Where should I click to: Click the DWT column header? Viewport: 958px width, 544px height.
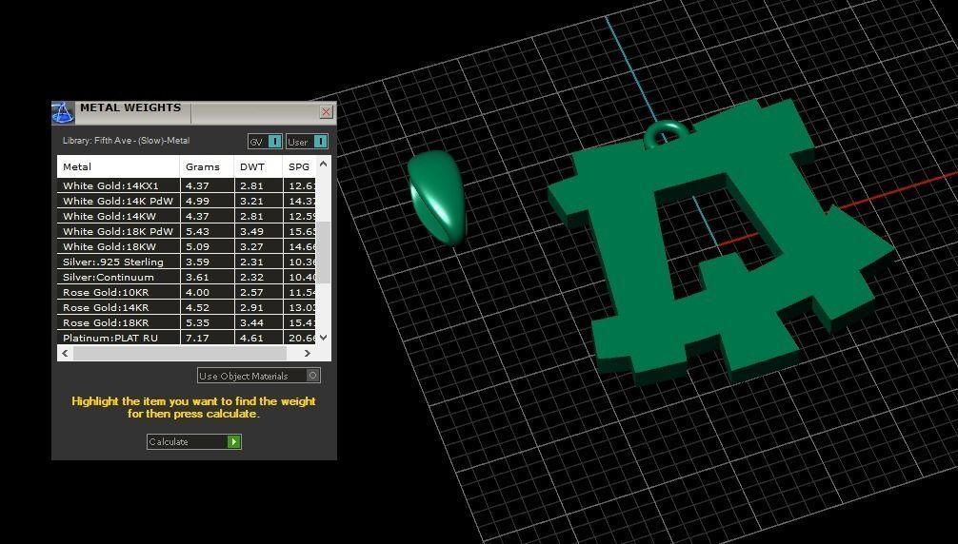[x=258, y=166]
